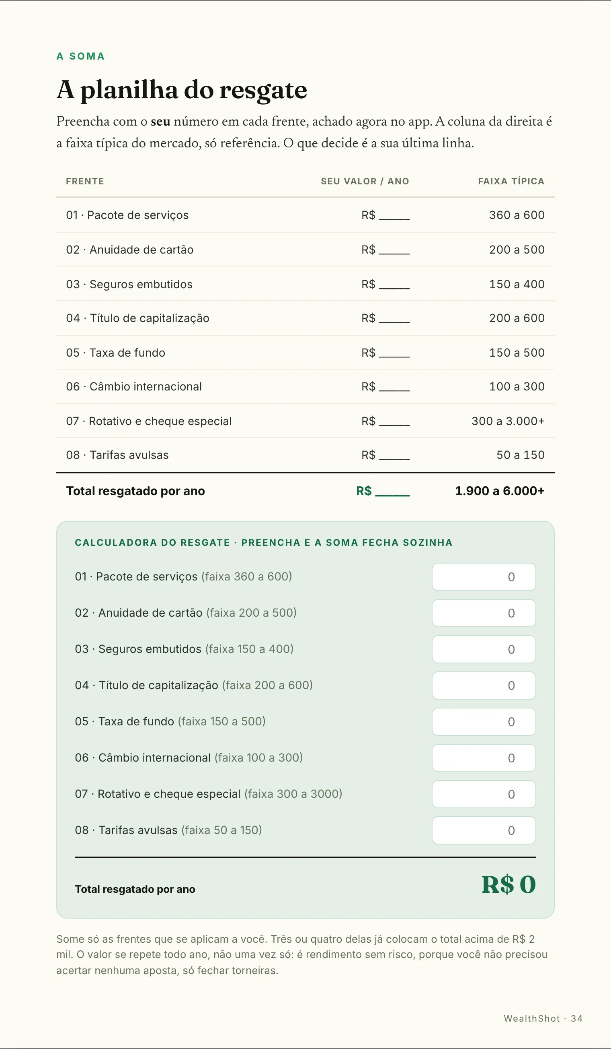Click the green R$ 0 total result

pos(508,885)
